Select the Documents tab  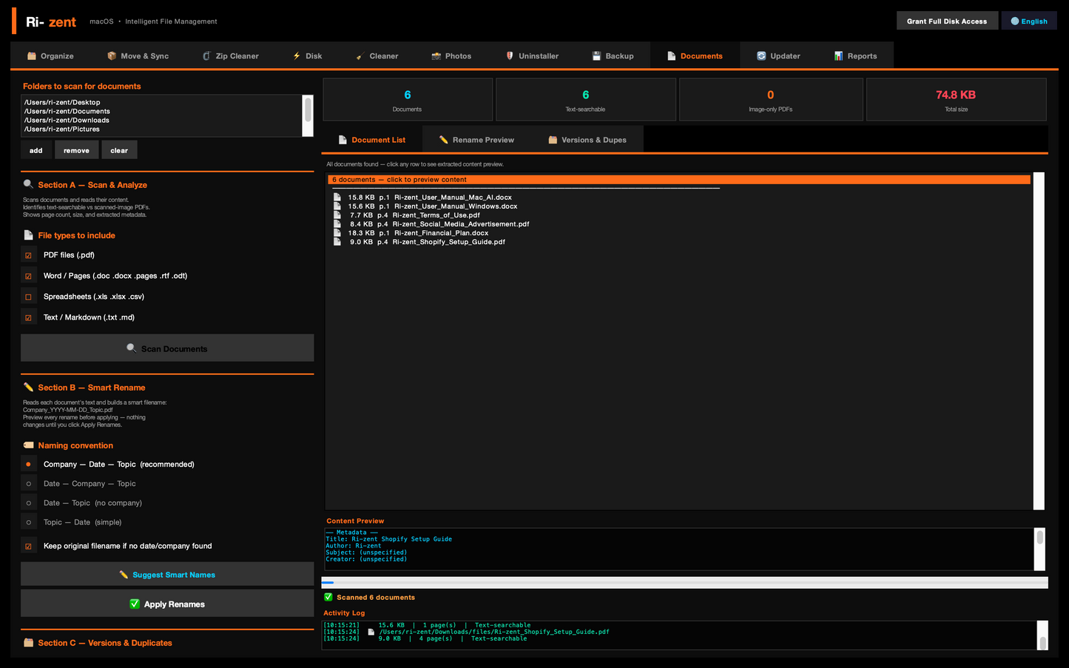coord(695,55)
